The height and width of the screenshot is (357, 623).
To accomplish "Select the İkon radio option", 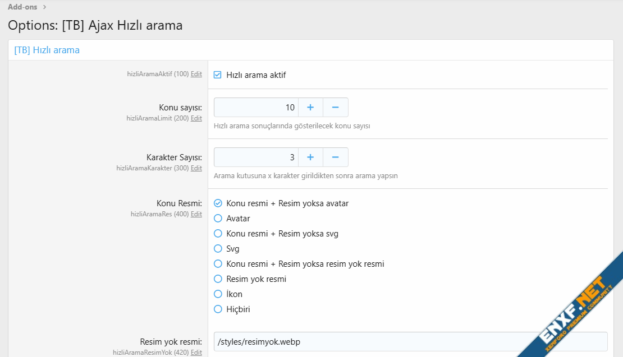I will [218, 294].
